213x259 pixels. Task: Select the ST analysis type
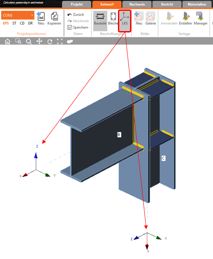click(14, 23)
